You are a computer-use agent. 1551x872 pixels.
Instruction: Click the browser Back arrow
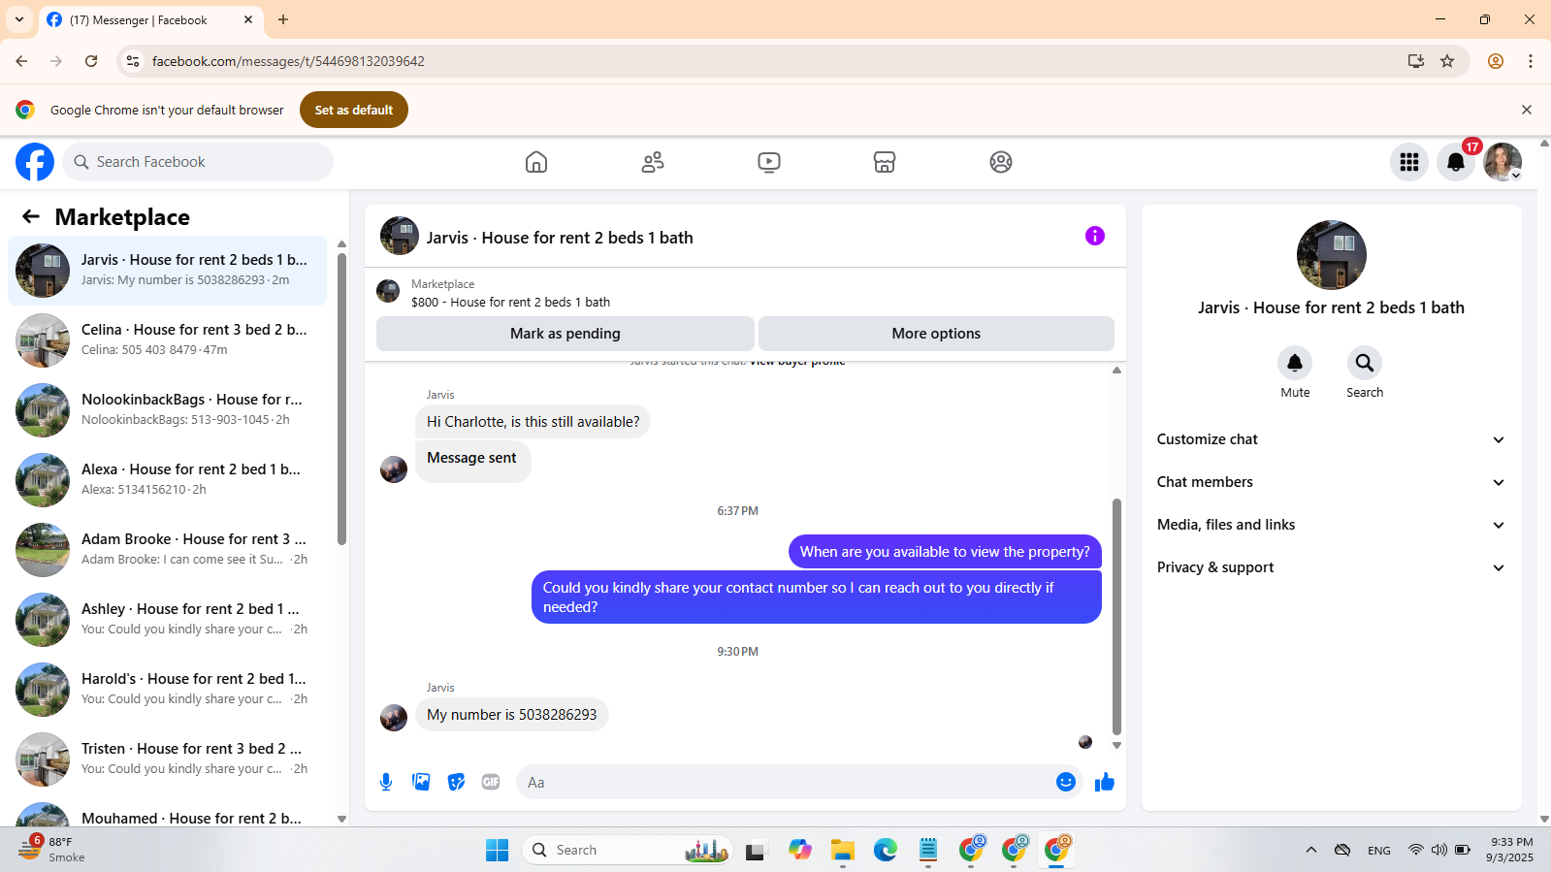coord(21,61)
